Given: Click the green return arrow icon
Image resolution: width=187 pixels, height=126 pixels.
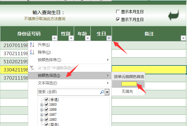Looking at the screenshot, I should click(x=174, y=15).
